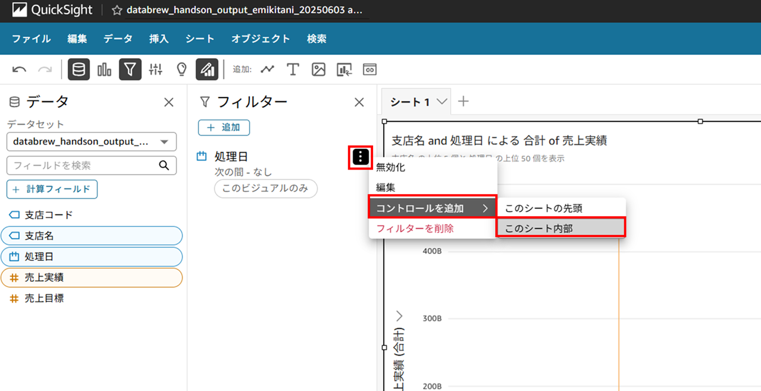Screen dimensions: 761x391
Task: Click the このビジュアルのみ scope pill
Action: (265, 189)
